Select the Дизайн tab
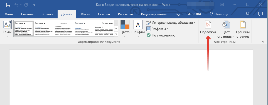The height and width of the screenshot is (105, 268). [x=67, y=14]
